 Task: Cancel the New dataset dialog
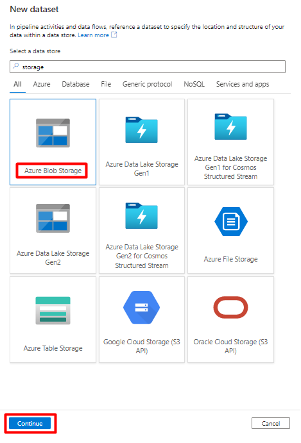tap(271, 423)
